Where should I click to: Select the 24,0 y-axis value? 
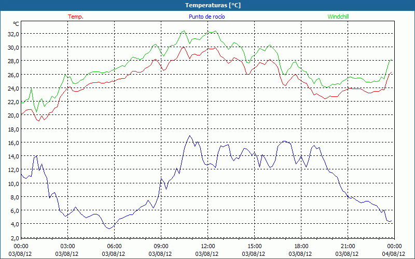[x=14, y=89]
